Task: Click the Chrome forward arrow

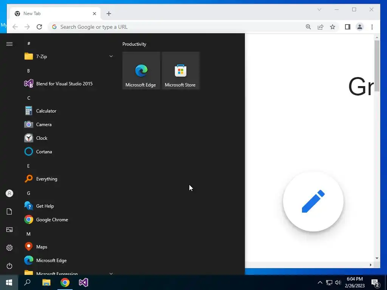Action: pyautogui.click(x=27, y=27)
